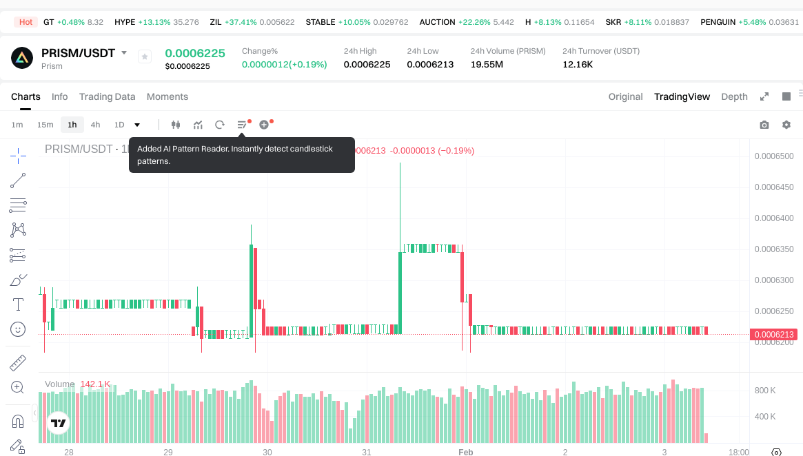Toggle magnet mode for drawings
Viewport: 803px width, 456px height.
click(x=18, y=421)
